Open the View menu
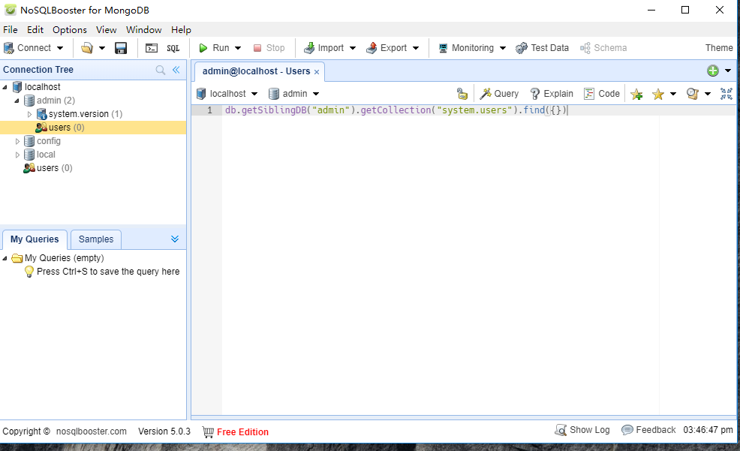740x451 pixels. click(x=106, y=30)
